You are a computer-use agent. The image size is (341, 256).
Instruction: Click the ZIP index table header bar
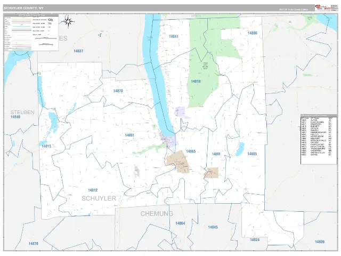[x=319, y=116]
